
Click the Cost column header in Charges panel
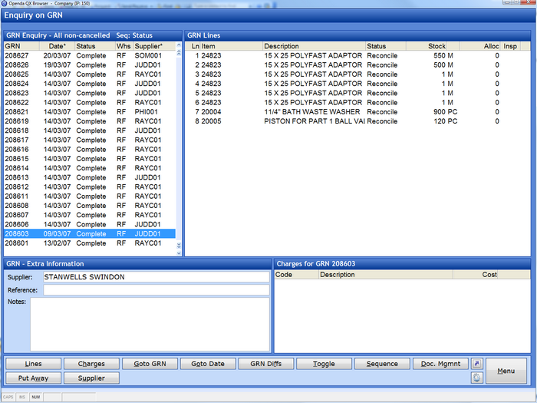pyautogui.click(x=476, y=275)
